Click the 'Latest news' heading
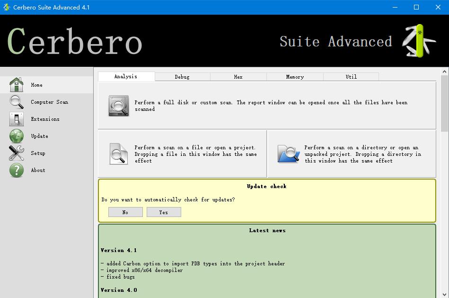449x298 pixels. pyautogui.click(x=267, y=231)
